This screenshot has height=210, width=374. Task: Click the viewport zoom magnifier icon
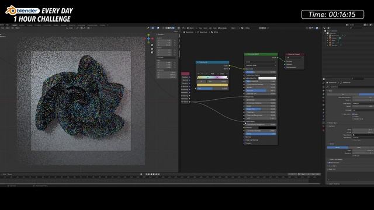click(152, 45)
